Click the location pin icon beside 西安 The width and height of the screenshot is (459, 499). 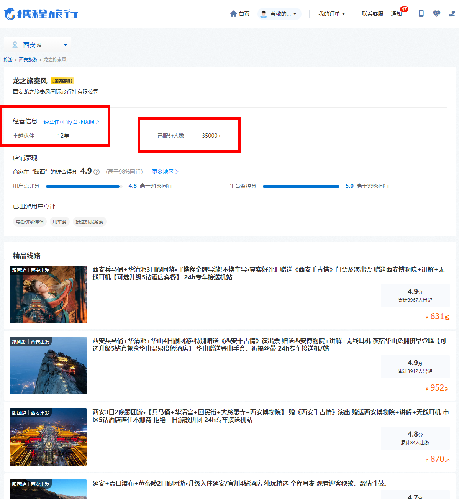coord(15,44)
